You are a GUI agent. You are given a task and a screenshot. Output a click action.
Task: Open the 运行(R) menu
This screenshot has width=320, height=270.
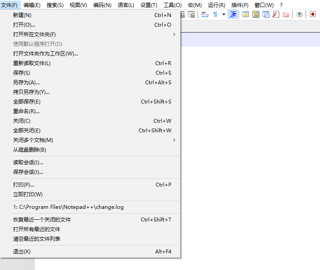[216, 5]
